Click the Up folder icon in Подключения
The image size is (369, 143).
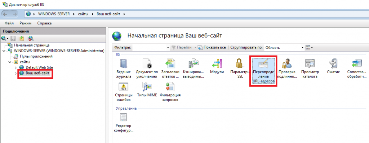point(22,38)
